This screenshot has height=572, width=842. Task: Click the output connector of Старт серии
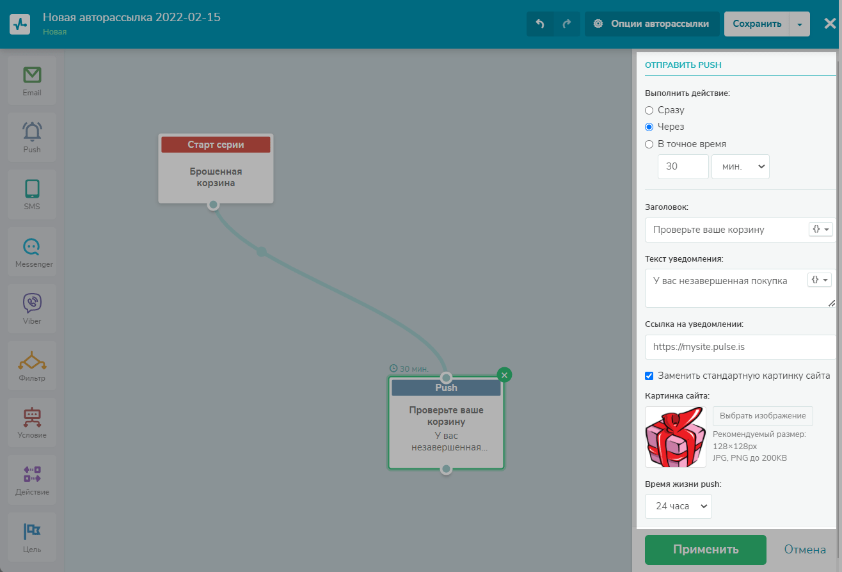coord(214,205)
